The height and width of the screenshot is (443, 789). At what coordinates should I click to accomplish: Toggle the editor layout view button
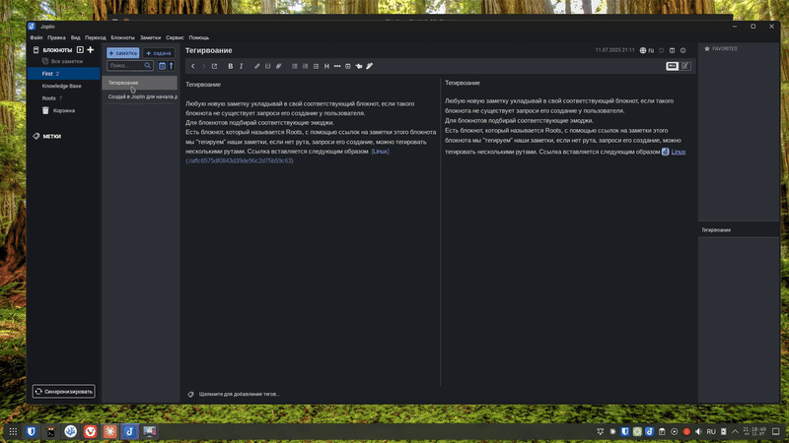click(x=673, y=66)
